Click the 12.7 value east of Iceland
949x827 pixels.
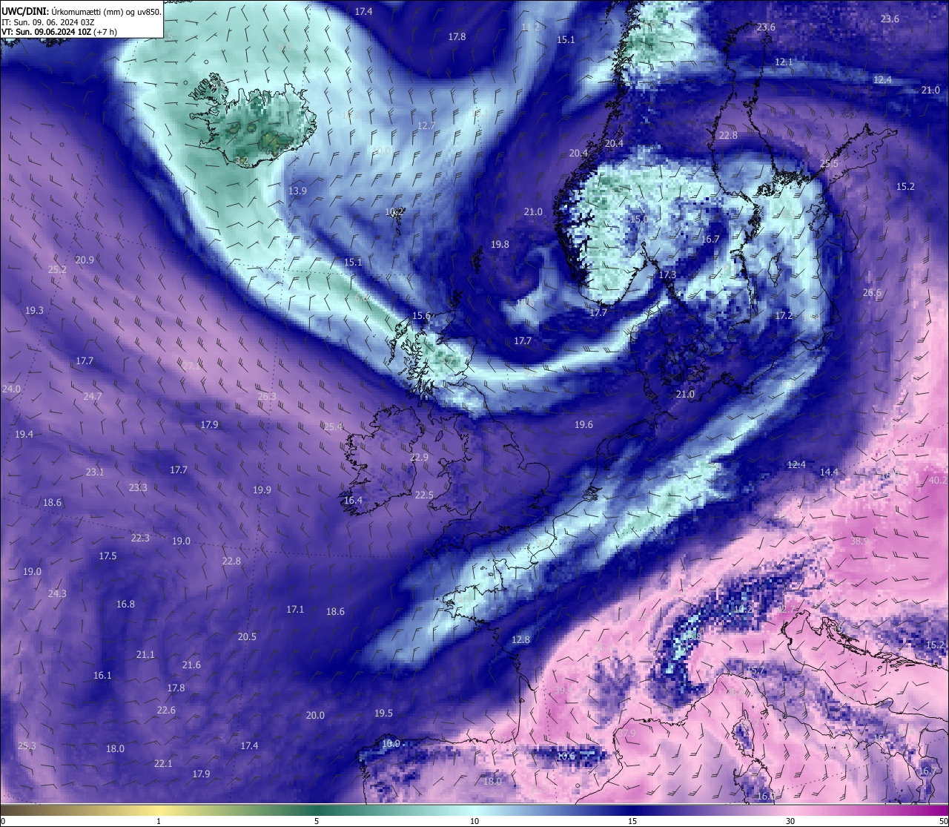click(426, 126)
